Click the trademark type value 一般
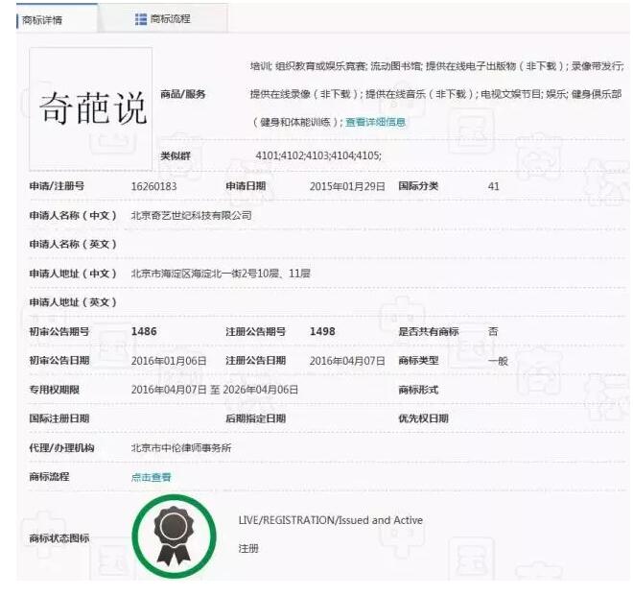The image size is (633, 596). (x=498, y=361)
